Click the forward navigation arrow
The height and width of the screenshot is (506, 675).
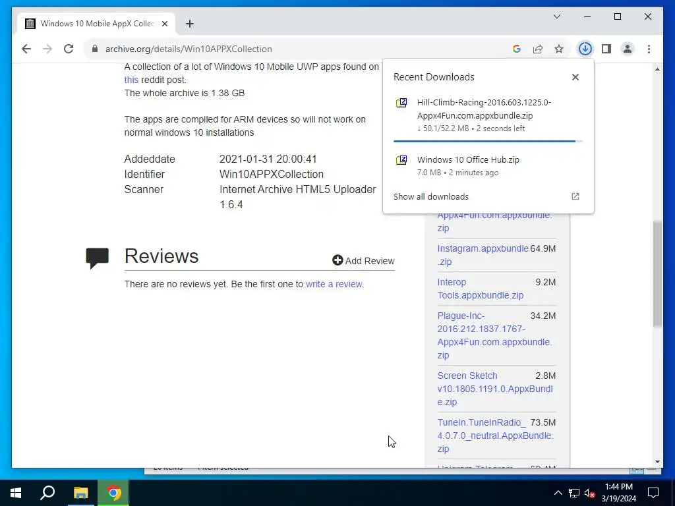coord(47,49)
